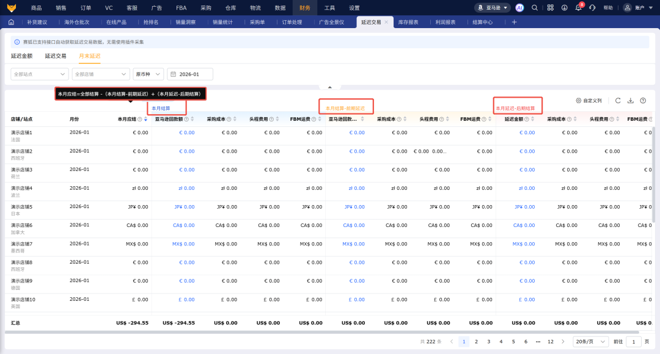Open the 工具 top menu

(329, 7)
